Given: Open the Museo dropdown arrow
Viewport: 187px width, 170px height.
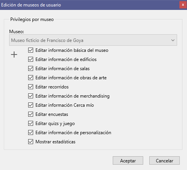Looking at the screenshot, I should [x=173, y=40].
